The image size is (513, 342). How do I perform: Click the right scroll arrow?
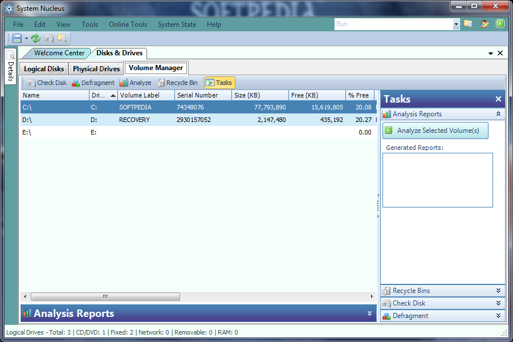(372, 296)
